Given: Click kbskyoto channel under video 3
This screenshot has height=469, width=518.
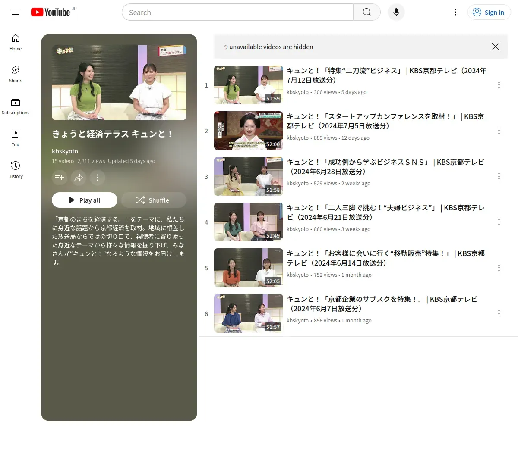Looking at the screenshot, I should point(297,184).
